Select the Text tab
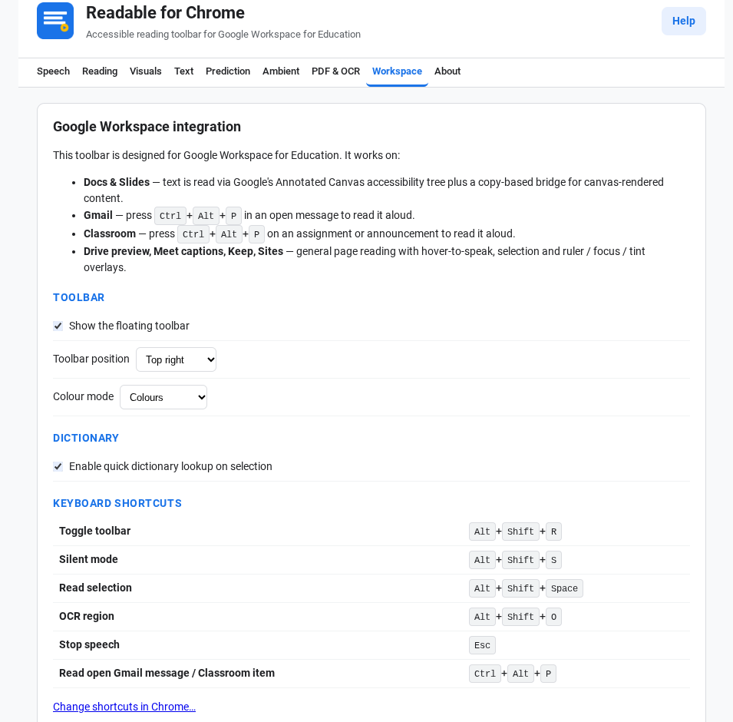This screenshot has height=722, width=733. click(183, 71)
